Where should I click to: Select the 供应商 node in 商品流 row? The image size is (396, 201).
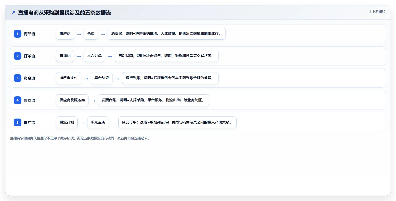point(65,34)
